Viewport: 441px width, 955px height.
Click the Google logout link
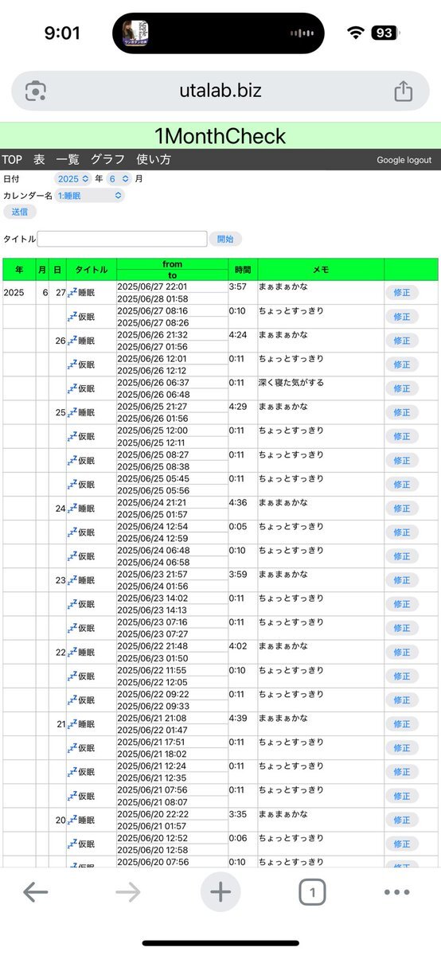404,160
